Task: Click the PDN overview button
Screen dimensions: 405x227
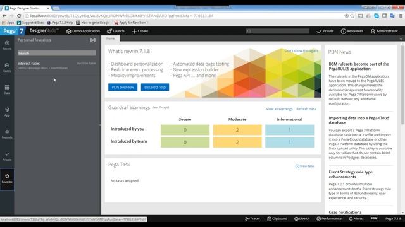Action: click(123, 87)
